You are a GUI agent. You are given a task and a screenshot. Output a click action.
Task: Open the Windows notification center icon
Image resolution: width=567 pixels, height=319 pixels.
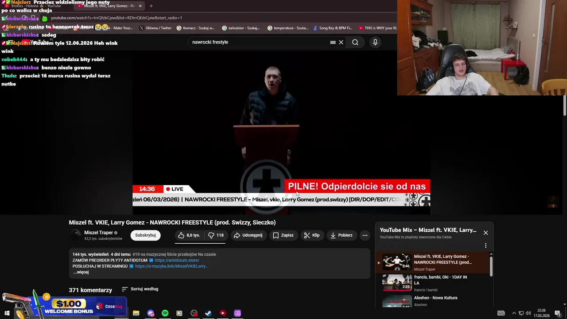[558, 313]
